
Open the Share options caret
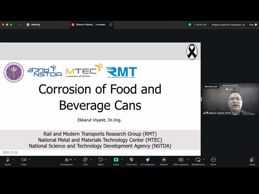click(122, 160)
